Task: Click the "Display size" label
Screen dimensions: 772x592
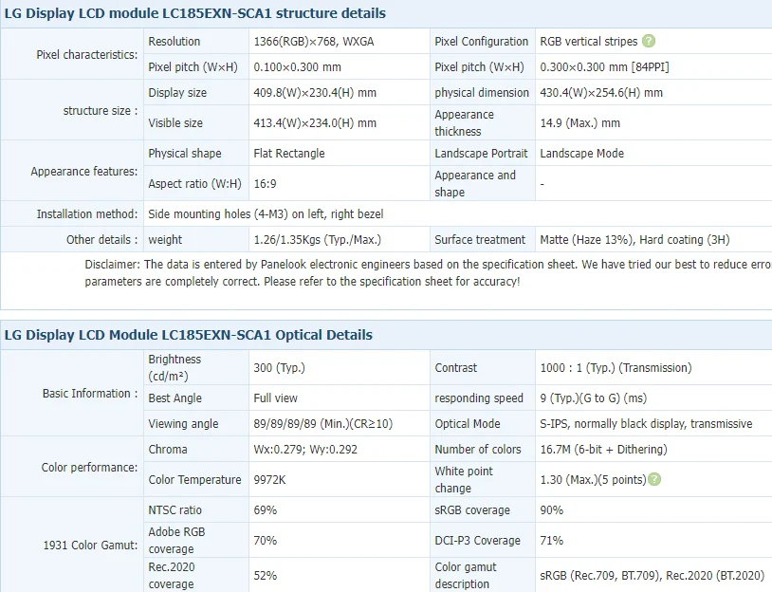Action: click(x=177, y=93)
